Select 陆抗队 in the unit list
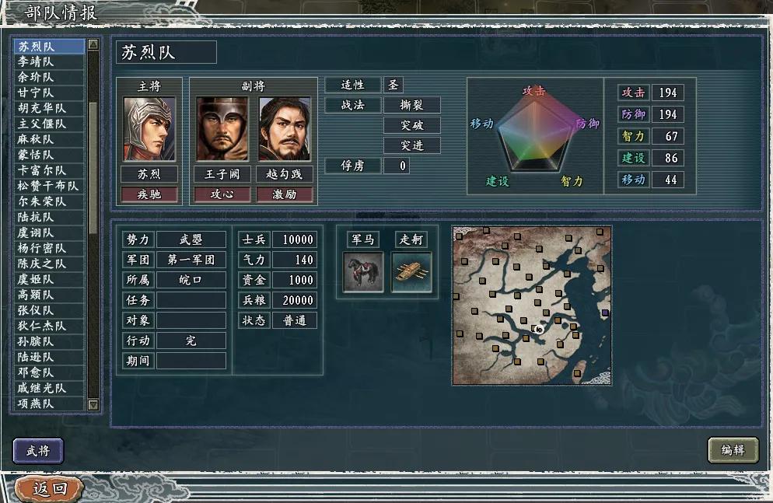 tap(49, 217)
